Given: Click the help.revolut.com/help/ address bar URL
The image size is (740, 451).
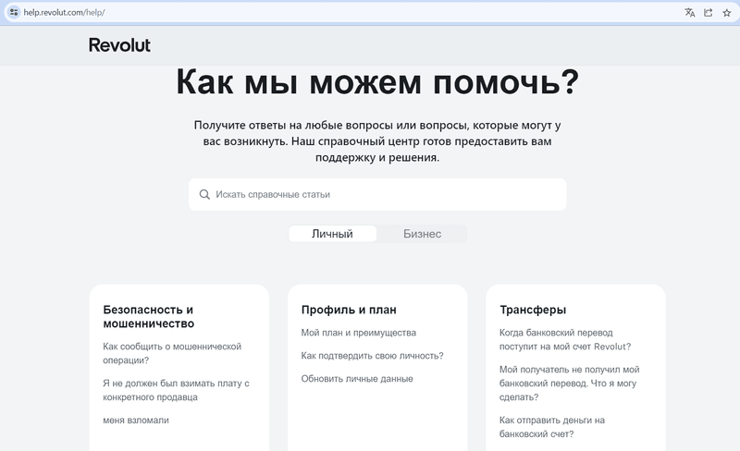Looking at the screenshot, I should tap(64, 12).
